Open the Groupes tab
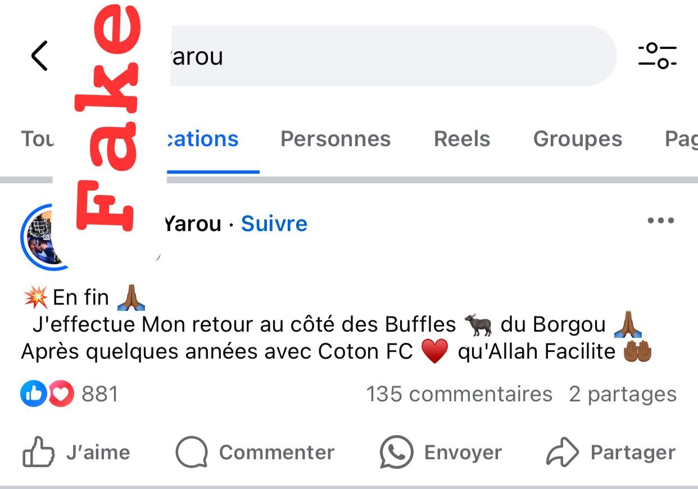 tap(578, 139)
